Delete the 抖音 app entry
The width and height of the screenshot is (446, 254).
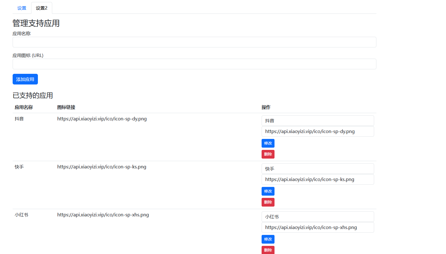pos(268,154)
